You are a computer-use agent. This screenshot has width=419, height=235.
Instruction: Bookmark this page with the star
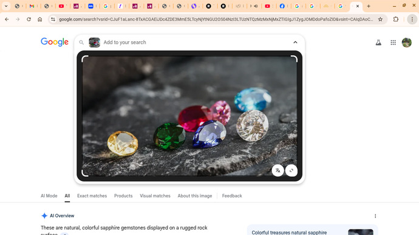[x=380, y=19]
